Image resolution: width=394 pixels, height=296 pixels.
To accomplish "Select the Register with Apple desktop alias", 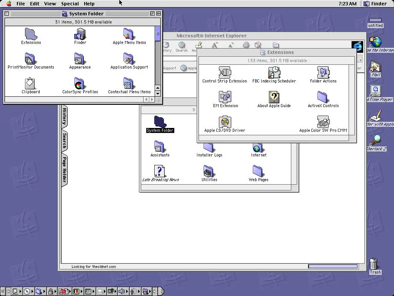I will click(376, 116).
